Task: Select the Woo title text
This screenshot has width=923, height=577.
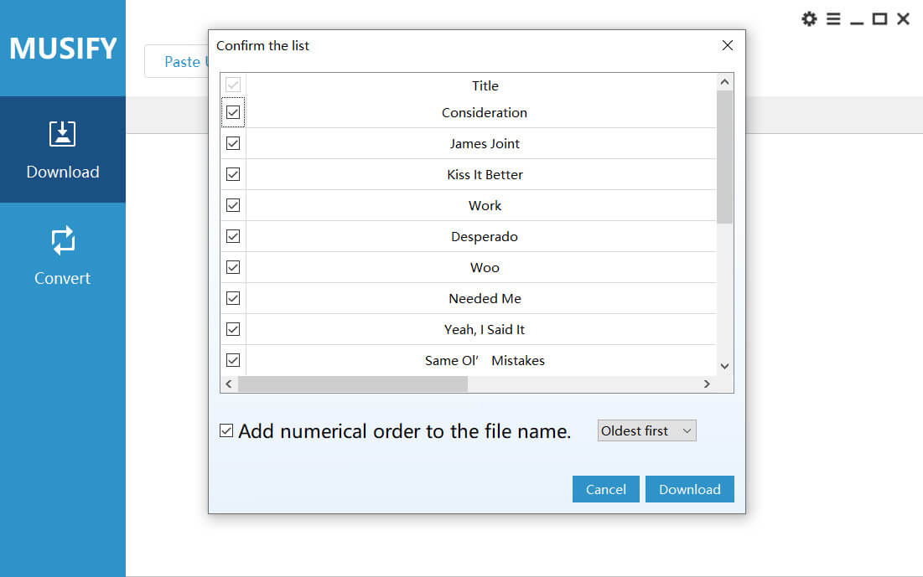Action: tap(485, 268)
